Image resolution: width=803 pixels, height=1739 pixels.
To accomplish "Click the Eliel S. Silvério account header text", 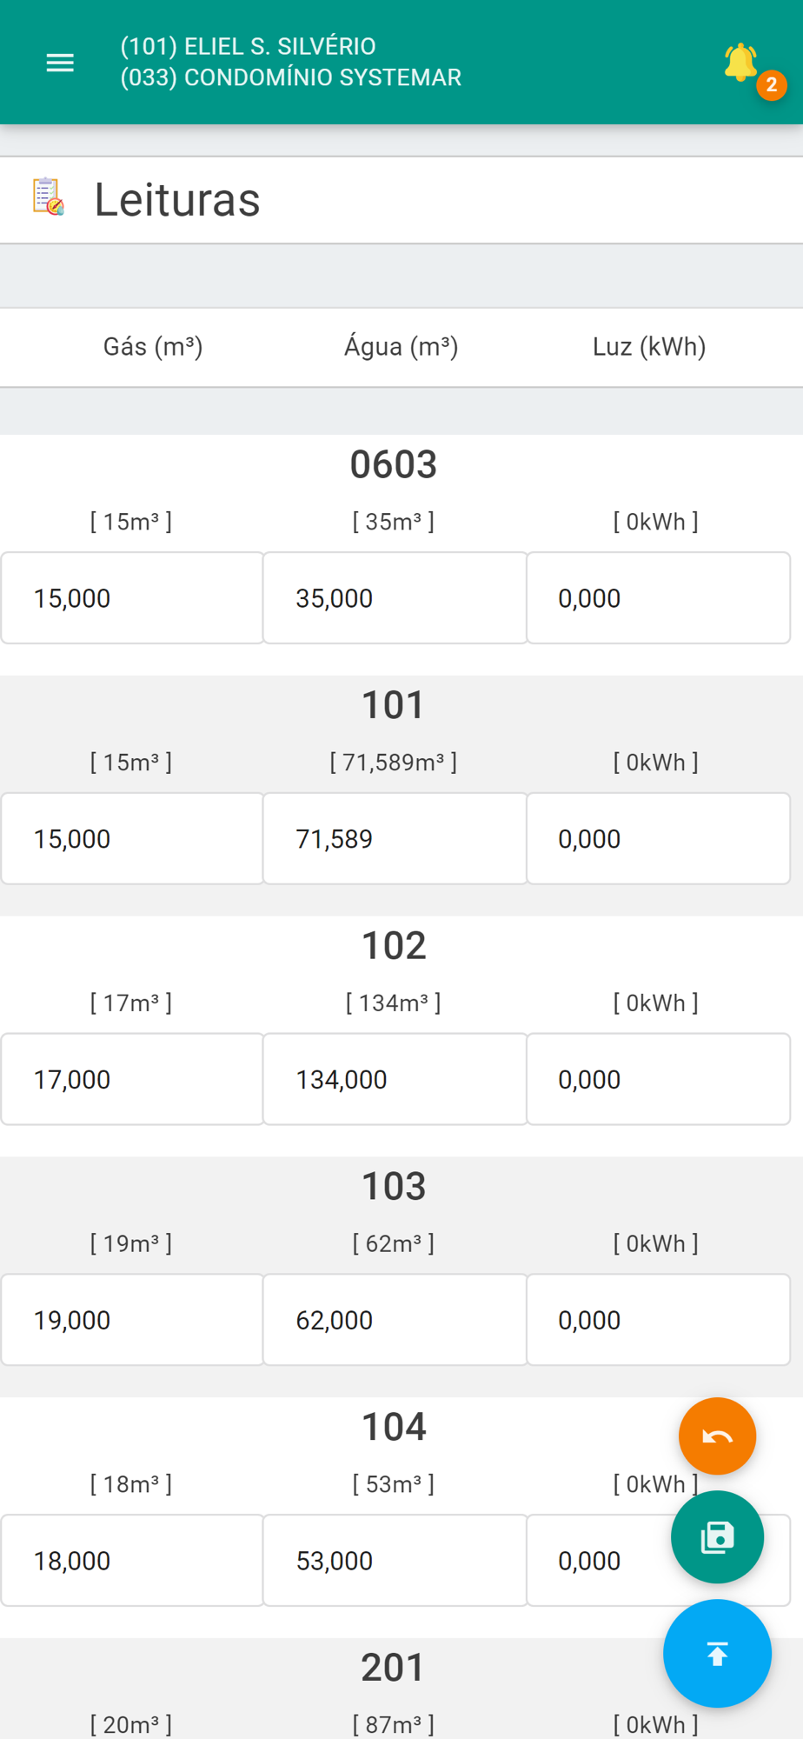I will point(249,46).
